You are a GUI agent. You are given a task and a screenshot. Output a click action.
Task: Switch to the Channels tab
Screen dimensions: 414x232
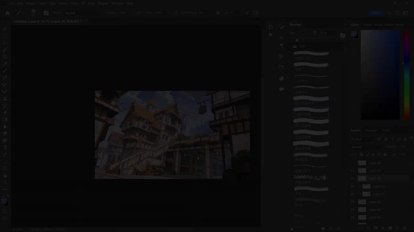[x=371, y=130]
